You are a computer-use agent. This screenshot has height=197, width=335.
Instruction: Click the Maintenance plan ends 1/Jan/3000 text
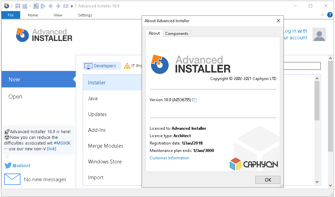[182, 151]
